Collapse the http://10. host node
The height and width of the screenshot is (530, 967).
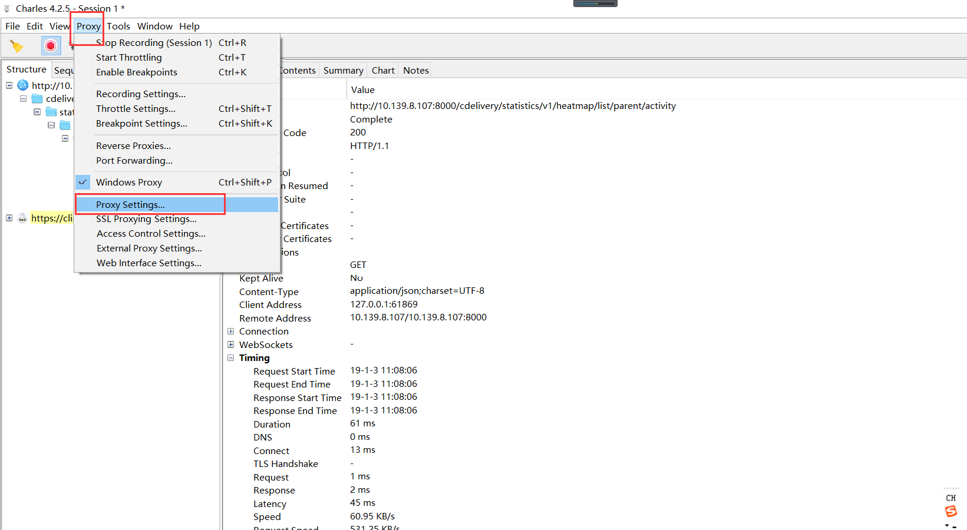click(x=9, y=85)
